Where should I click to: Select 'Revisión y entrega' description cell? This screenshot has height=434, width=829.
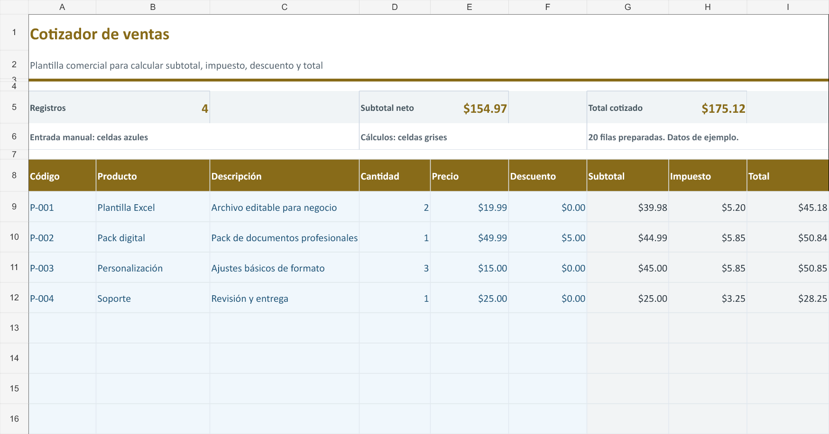tap(285, 298)
